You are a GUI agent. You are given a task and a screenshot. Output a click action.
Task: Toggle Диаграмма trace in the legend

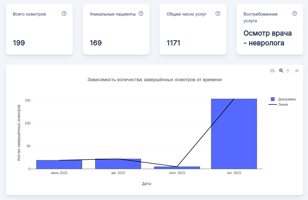(287, 99)
